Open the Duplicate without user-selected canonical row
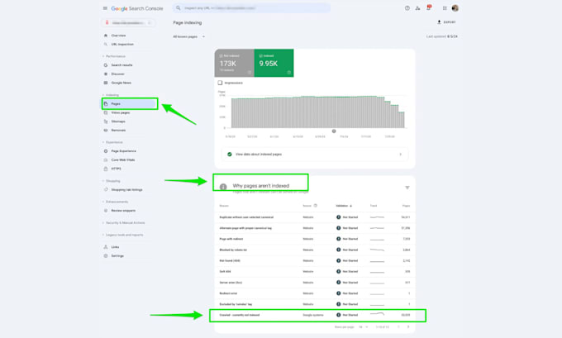The height and width of the screenshot is (338, 562). pos(315,217)
